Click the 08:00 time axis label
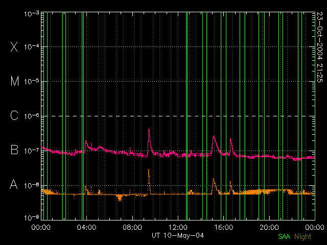 point(132,227)
